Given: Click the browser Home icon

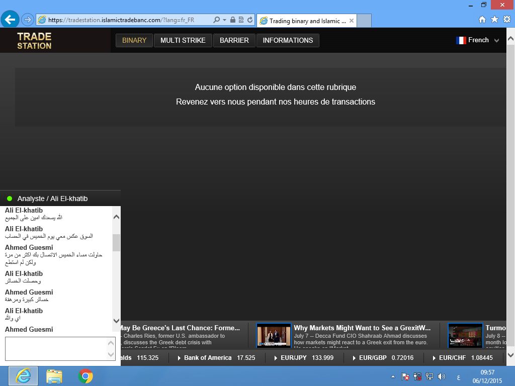Looking at the screenshot, I should click(x=482, y=20).
